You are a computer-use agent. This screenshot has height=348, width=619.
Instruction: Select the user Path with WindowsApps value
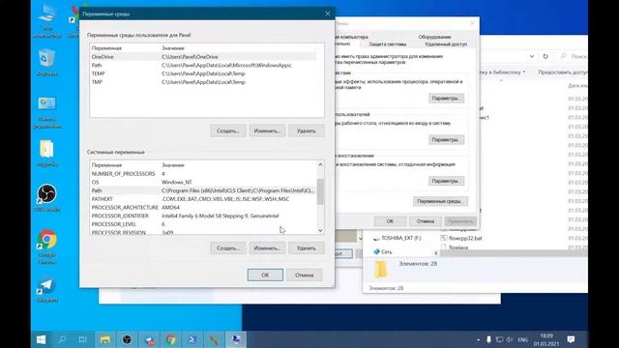(203, 65)
